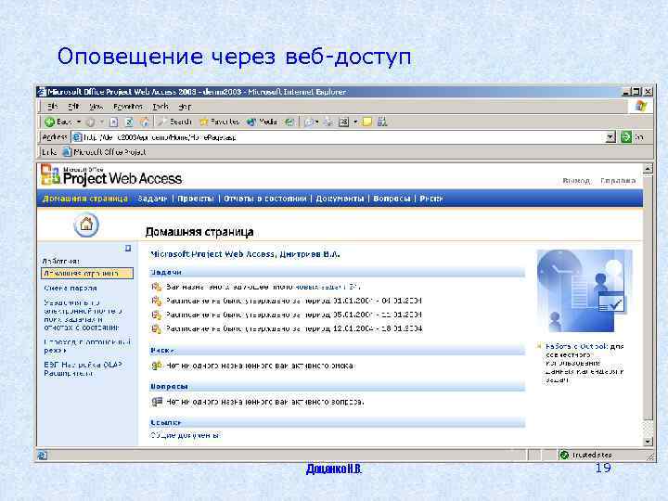Open the View menu

[96, 107]
